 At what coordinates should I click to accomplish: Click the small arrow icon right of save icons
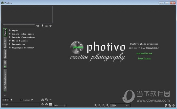50,100
